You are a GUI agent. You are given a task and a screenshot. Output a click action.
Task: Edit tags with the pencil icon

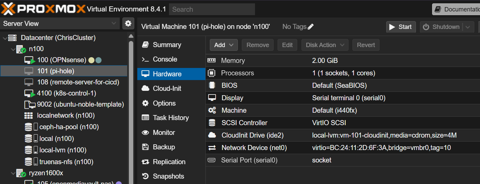311,27
